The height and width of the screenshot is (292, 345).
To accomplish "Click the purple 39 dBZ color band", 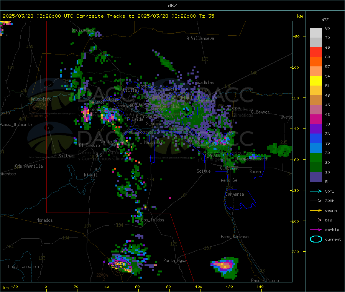I will 316,129.
